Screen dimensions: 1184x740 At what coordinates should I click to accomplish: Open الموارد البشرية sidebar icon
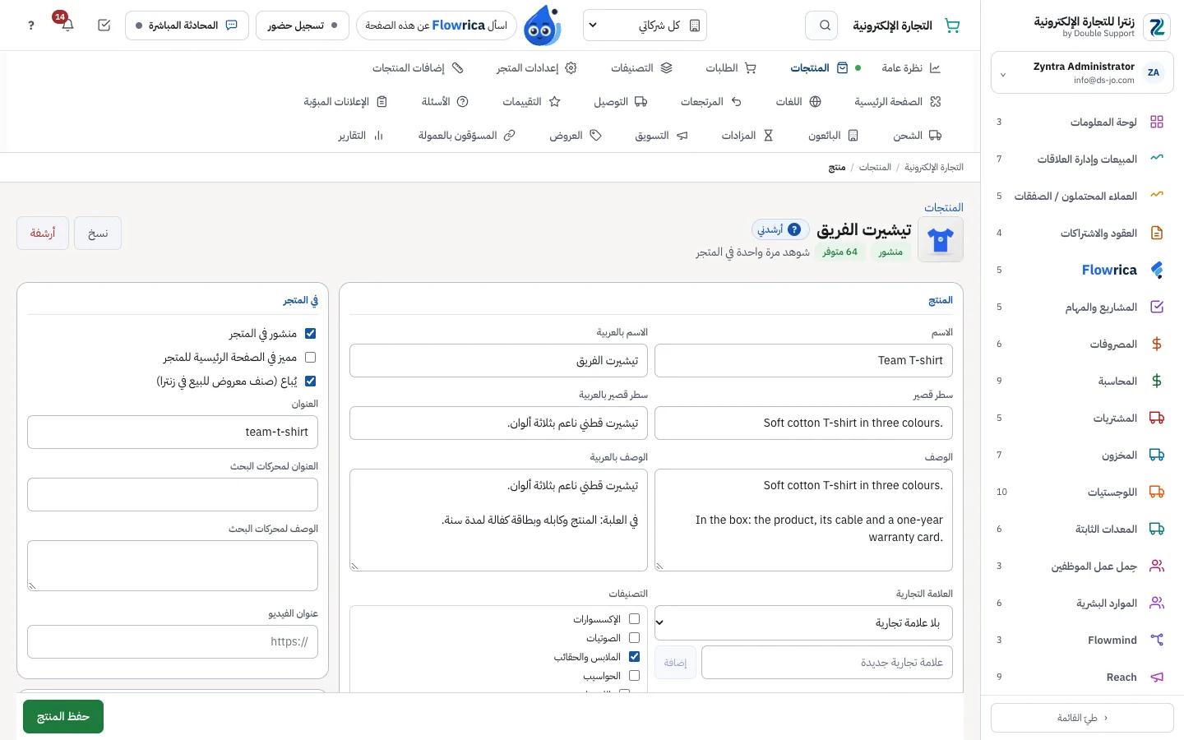pyautogui.click(x=1157, y=603)
